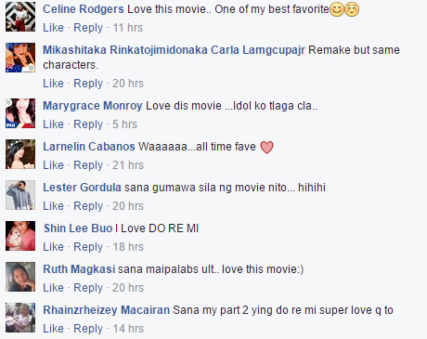Click the 14 hrs timestamp

tap(128, 329)
